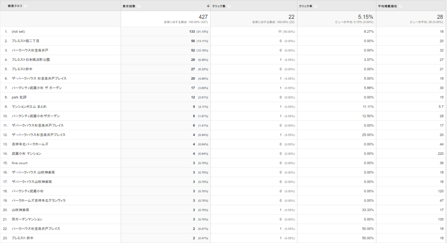
Task: Open help icon next to 平均掲載順位 header
Action: click(401, 6)
